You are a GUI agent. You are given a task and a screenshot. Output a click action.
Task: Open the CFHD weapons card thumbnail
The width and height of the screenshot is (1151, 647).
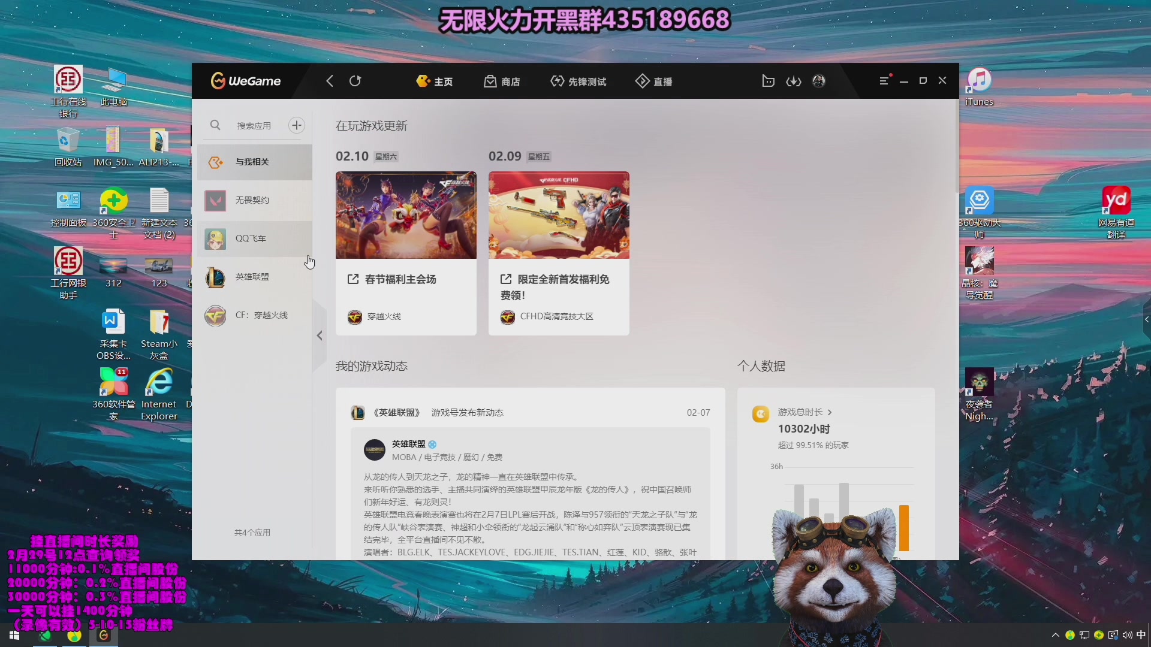coord(559,215)
